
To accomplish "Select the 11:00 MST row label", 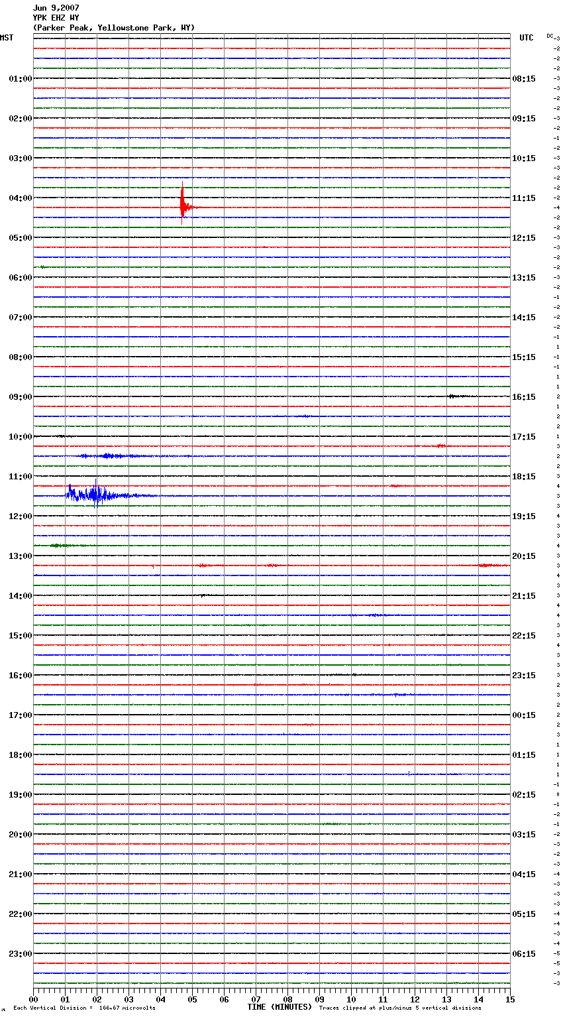I will point(20,477).
